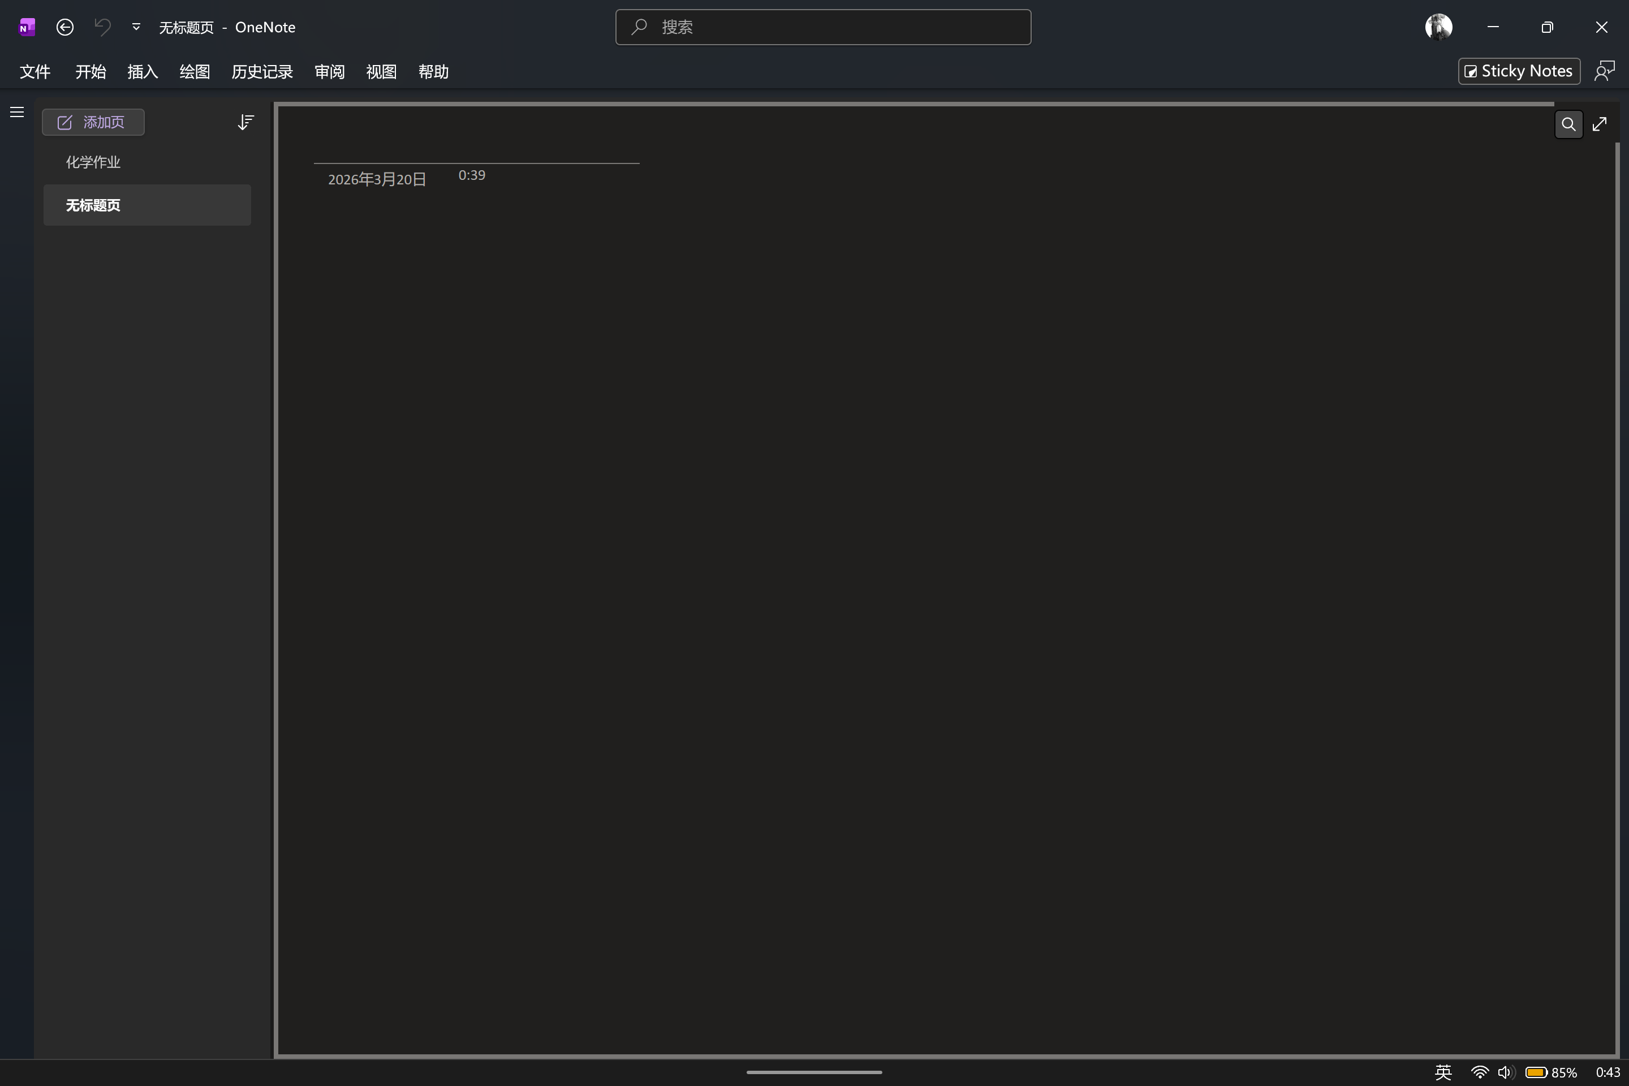Click the OneNote app logo icon

pyautogui.click(x=27, y=27)
